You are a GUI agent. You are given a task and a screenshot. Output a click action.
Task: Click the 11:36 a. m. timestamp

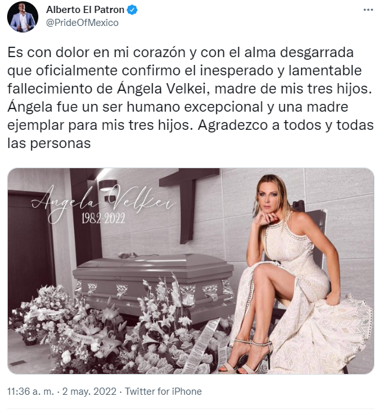(31, 392)
